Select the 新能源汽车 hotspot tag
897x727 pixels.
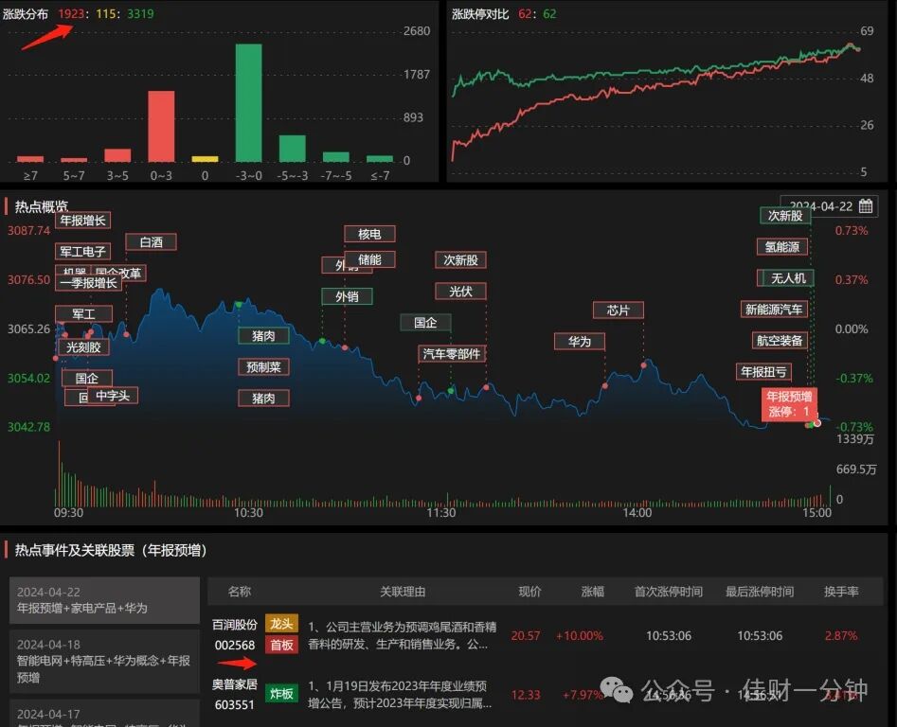coord(774,310)
